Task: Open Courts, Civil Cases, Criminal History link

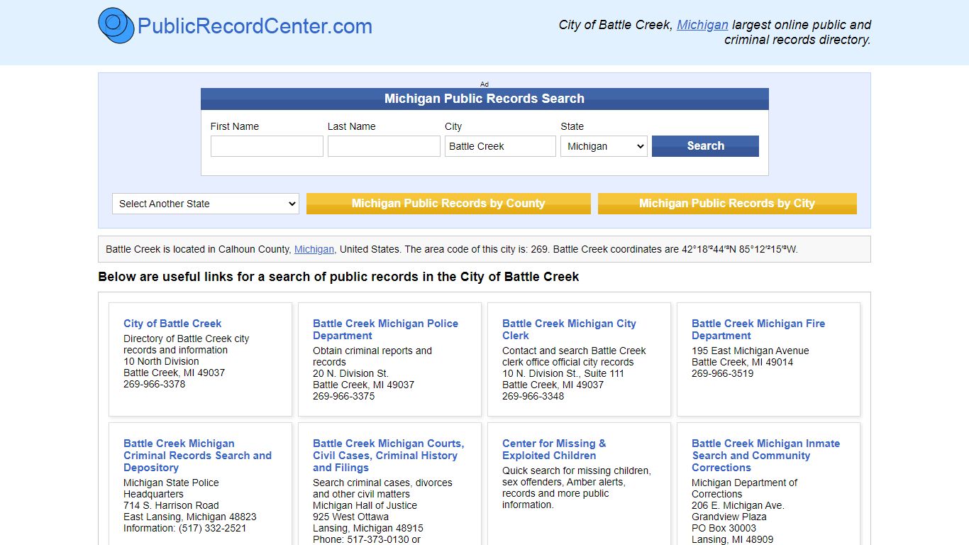Action: pos(388,456)
